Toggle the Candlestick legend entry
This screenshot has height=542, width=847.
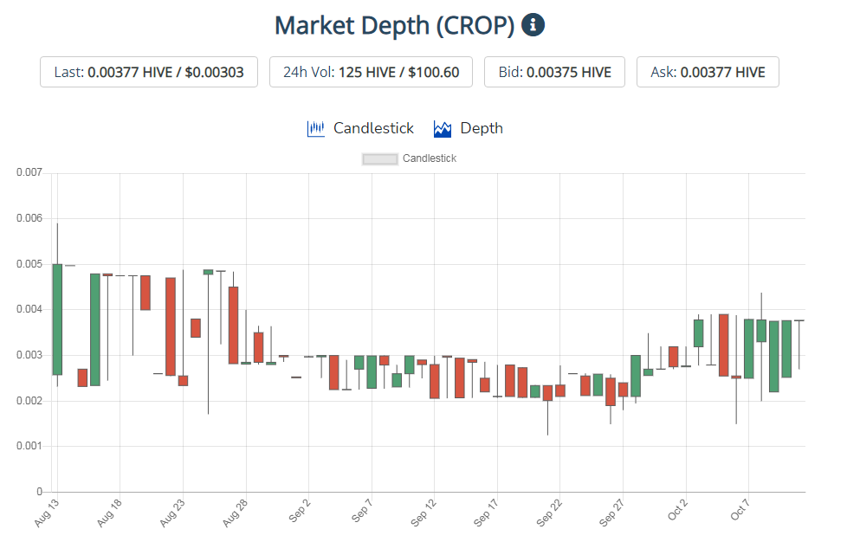tap(410, 158)
